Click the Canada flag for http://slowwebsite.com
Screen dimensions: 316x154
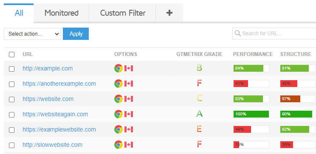click(x=129, y=145)
